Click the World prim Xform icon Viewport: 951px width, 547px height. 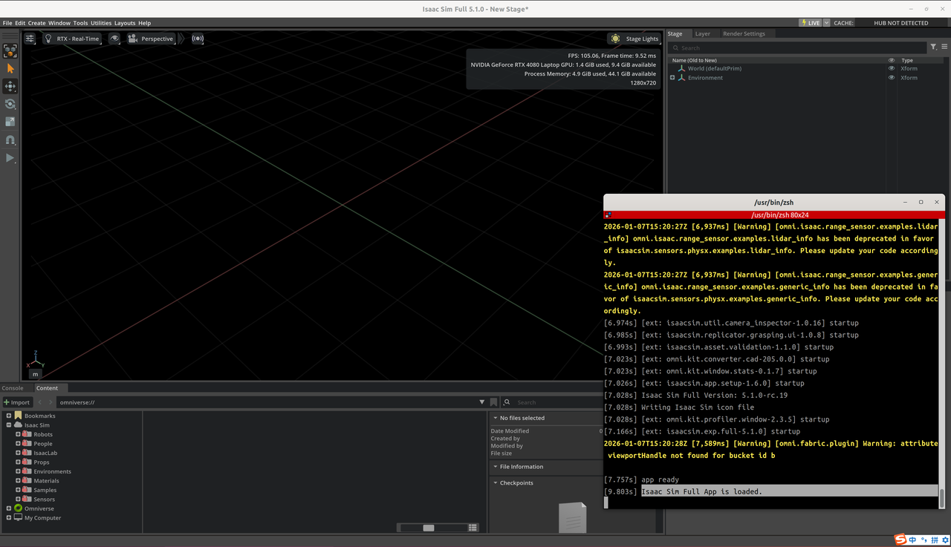click(681, 68)
